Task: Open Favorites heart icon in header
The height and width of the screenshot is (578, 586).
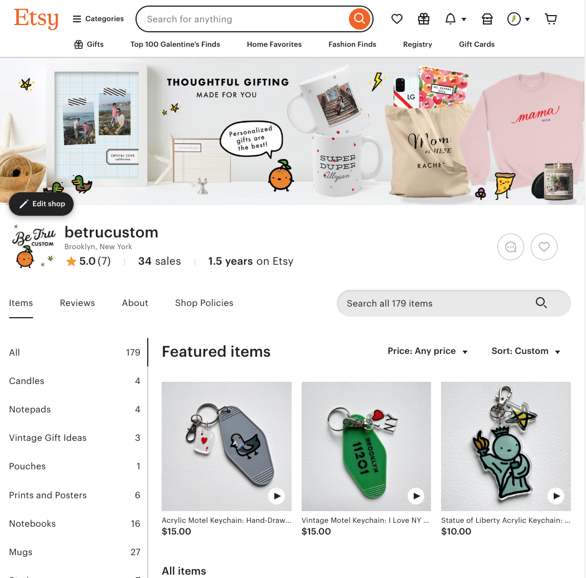Action: point(397,19)
